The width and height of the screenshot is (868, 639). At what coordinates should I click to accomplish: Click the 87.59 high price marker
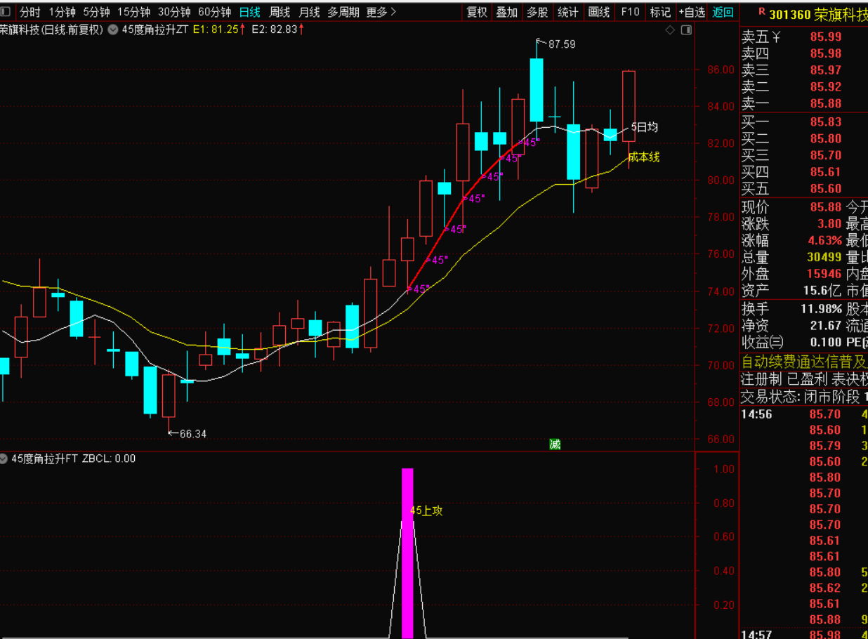click(561, 44)
